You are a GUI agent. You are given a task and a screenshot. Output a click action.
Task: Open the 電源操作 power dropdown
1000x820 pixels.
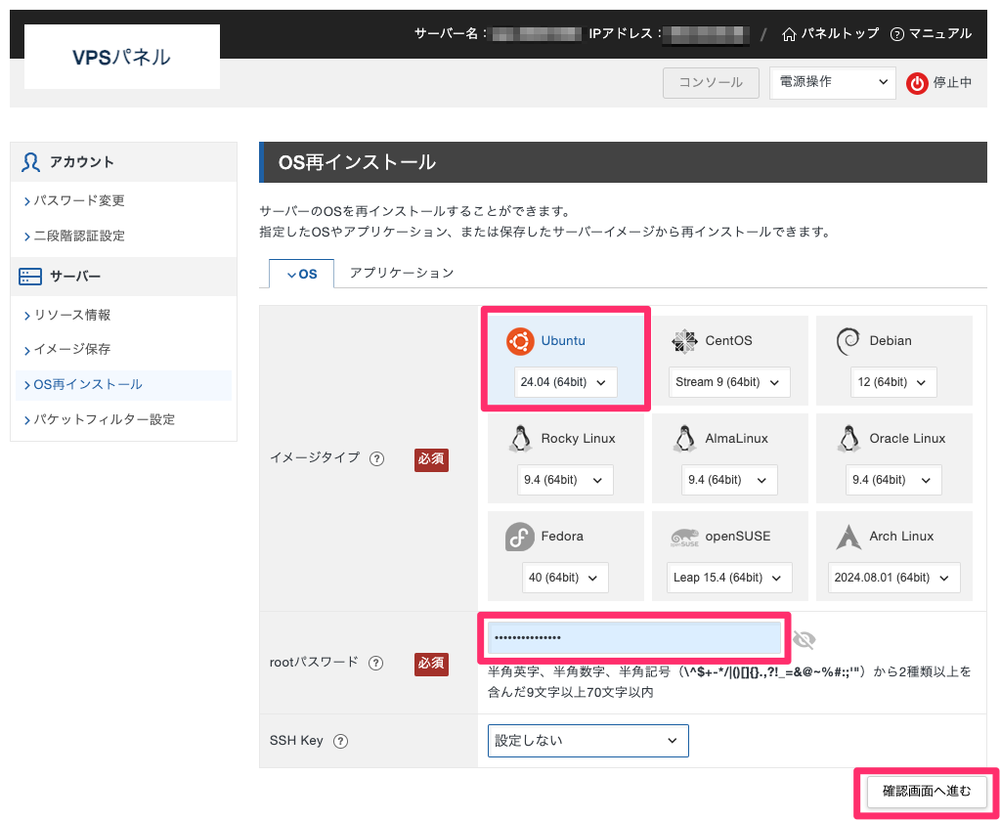point(832,83)
